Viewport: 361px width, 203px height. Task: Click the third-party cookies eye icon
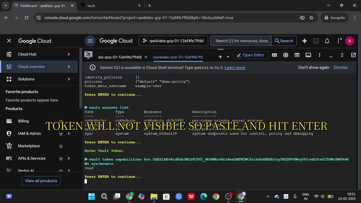pyautogui.click(x=302, y=18)
